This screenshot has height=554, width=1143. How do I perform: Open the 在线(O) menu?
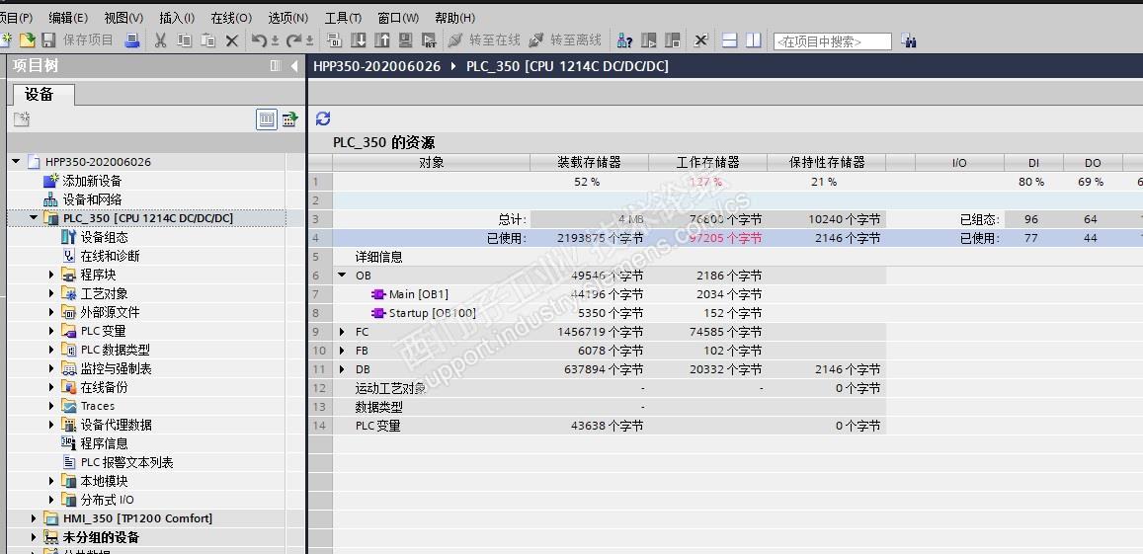coord(231,18)
